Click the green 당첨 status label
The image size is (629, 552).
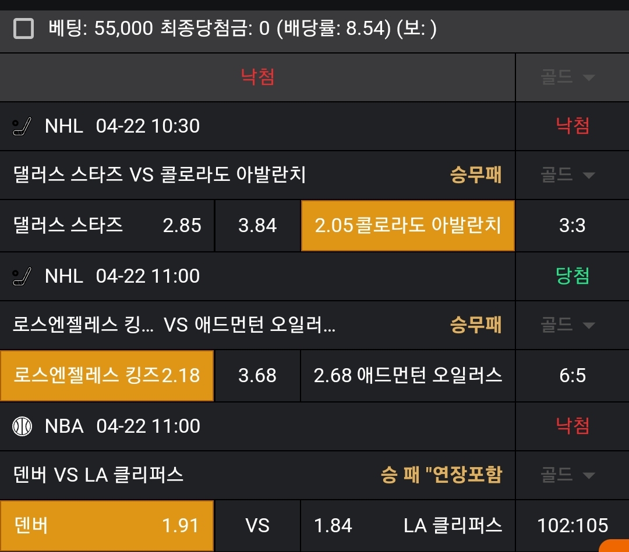pyautogui.click(x=573, y=276)
